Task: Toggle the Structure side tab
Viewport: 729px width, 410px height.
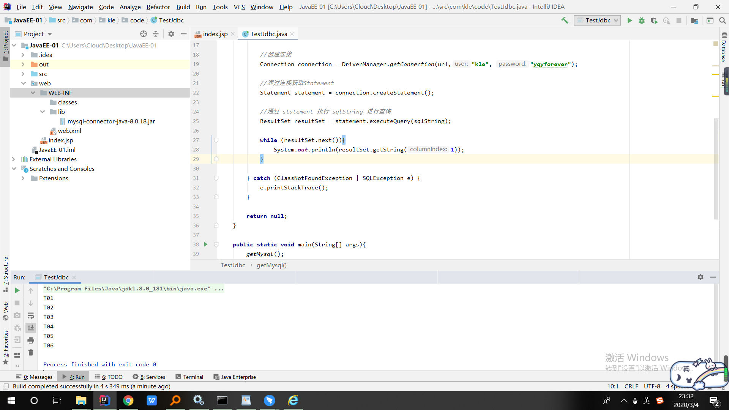Action: [x=5, y=274]
